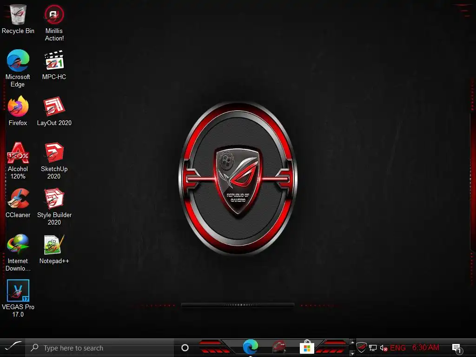Click the Notepad++ desktop icon
476x357 pixels.
(54, 249)
